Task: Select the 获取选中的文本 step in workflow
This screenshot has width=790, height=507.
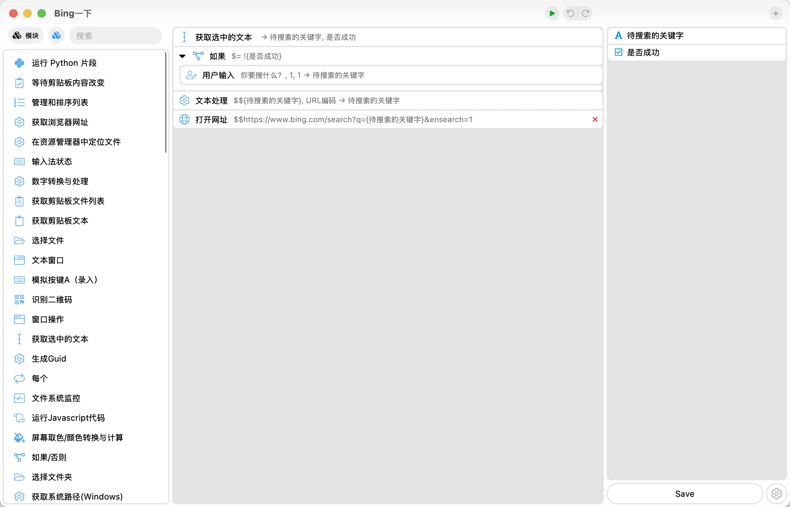Action: coord(388,37)
